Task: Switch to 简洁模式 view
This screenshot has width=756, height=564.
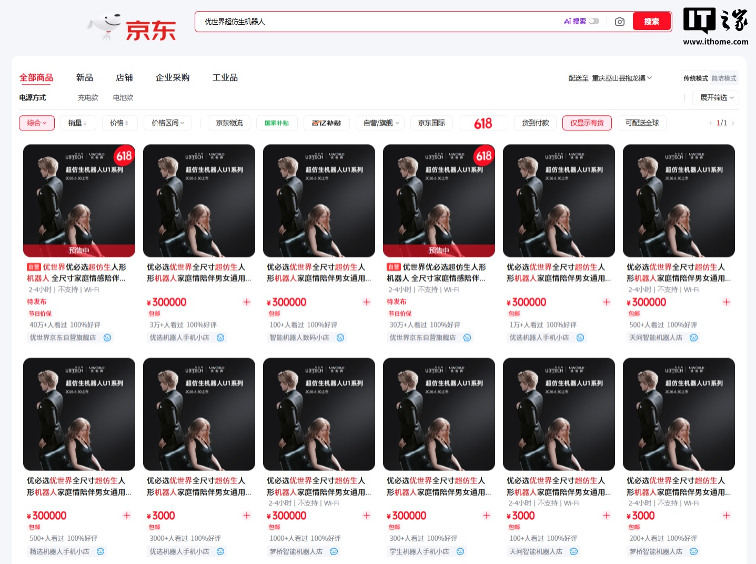Action: pyautogui.click(x=724, y=78)
